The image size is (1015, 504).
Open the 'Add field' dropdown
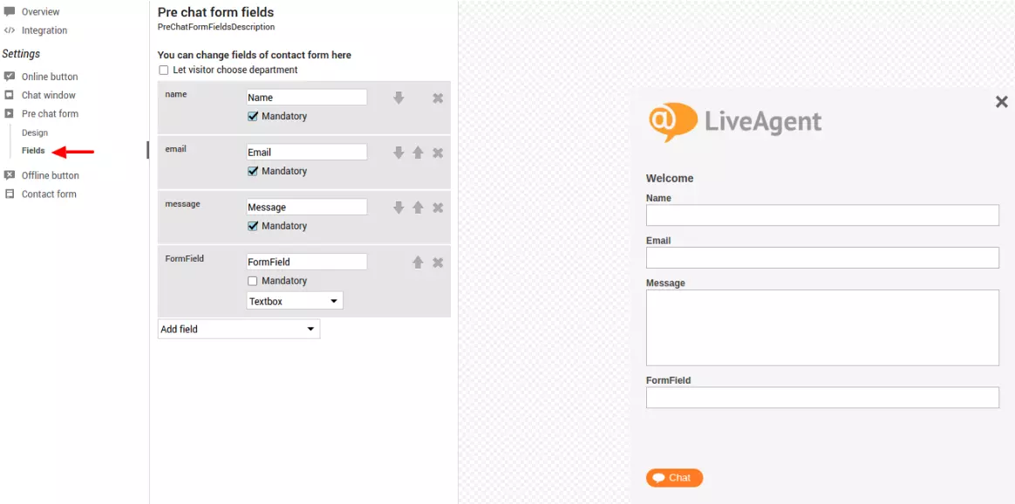238,329
